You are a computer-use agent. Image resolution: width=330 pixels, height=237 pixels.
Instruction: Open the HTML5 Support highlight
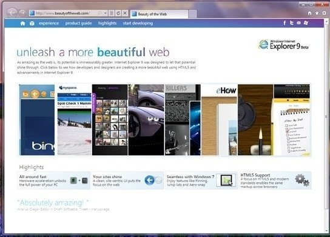[275, 181]
